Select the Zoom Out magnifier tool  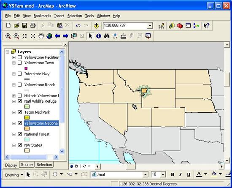point(16,36)
